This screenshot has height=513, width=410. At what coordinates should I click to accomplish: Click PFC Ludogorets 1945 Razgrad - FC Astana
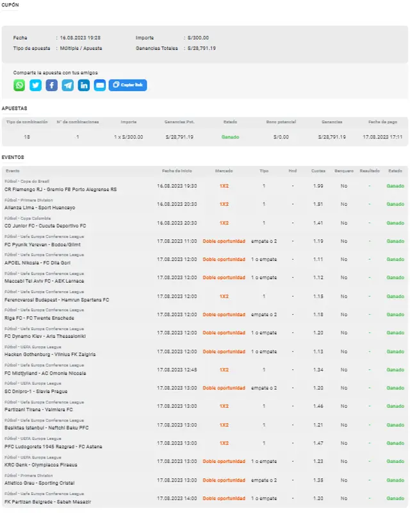[53, 446]
